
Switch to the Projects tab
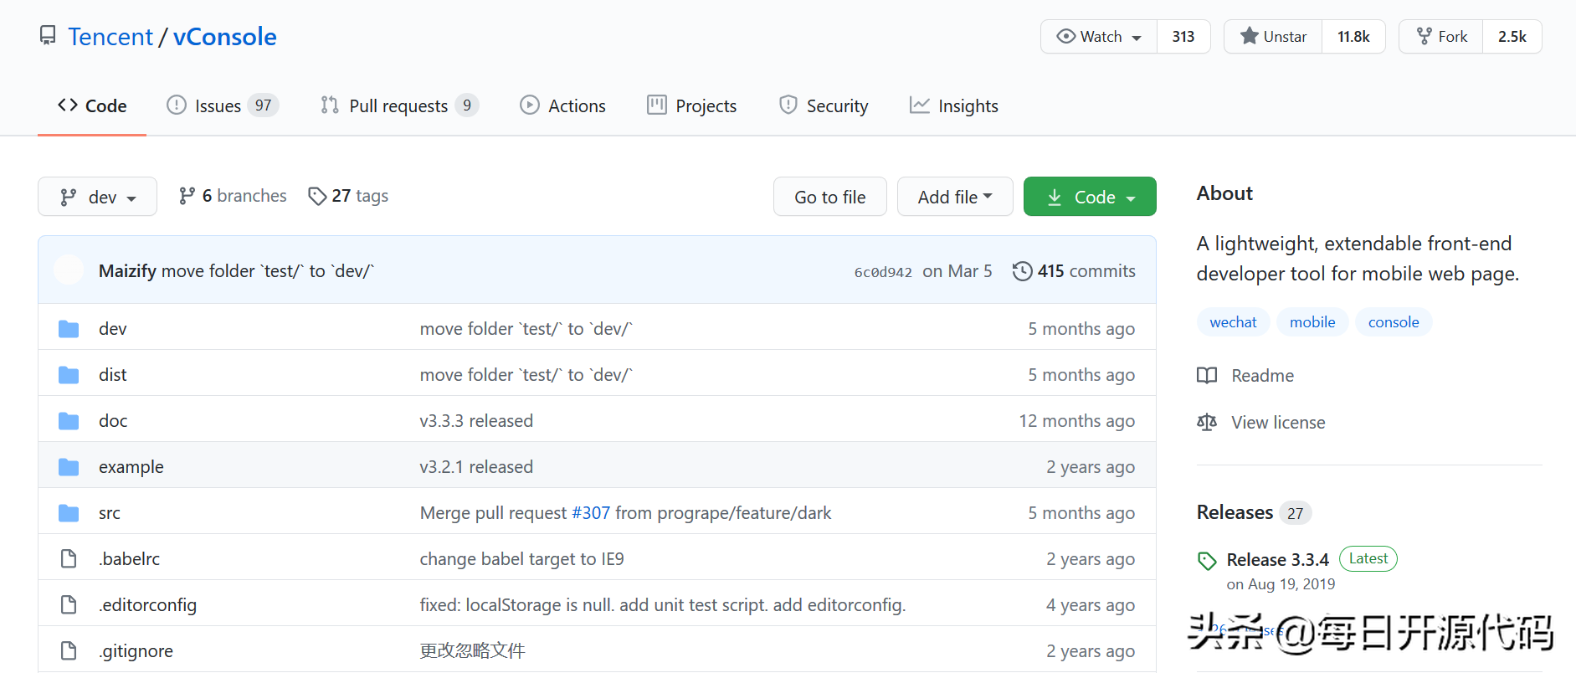pos(691,106)
